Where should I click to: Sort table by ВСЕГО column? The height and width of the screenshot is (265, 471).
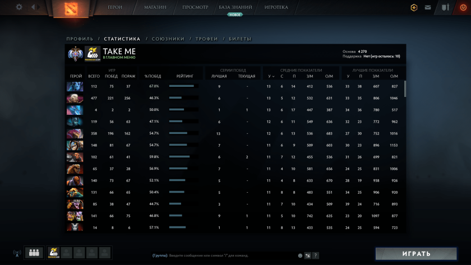(x=94, y=76)
